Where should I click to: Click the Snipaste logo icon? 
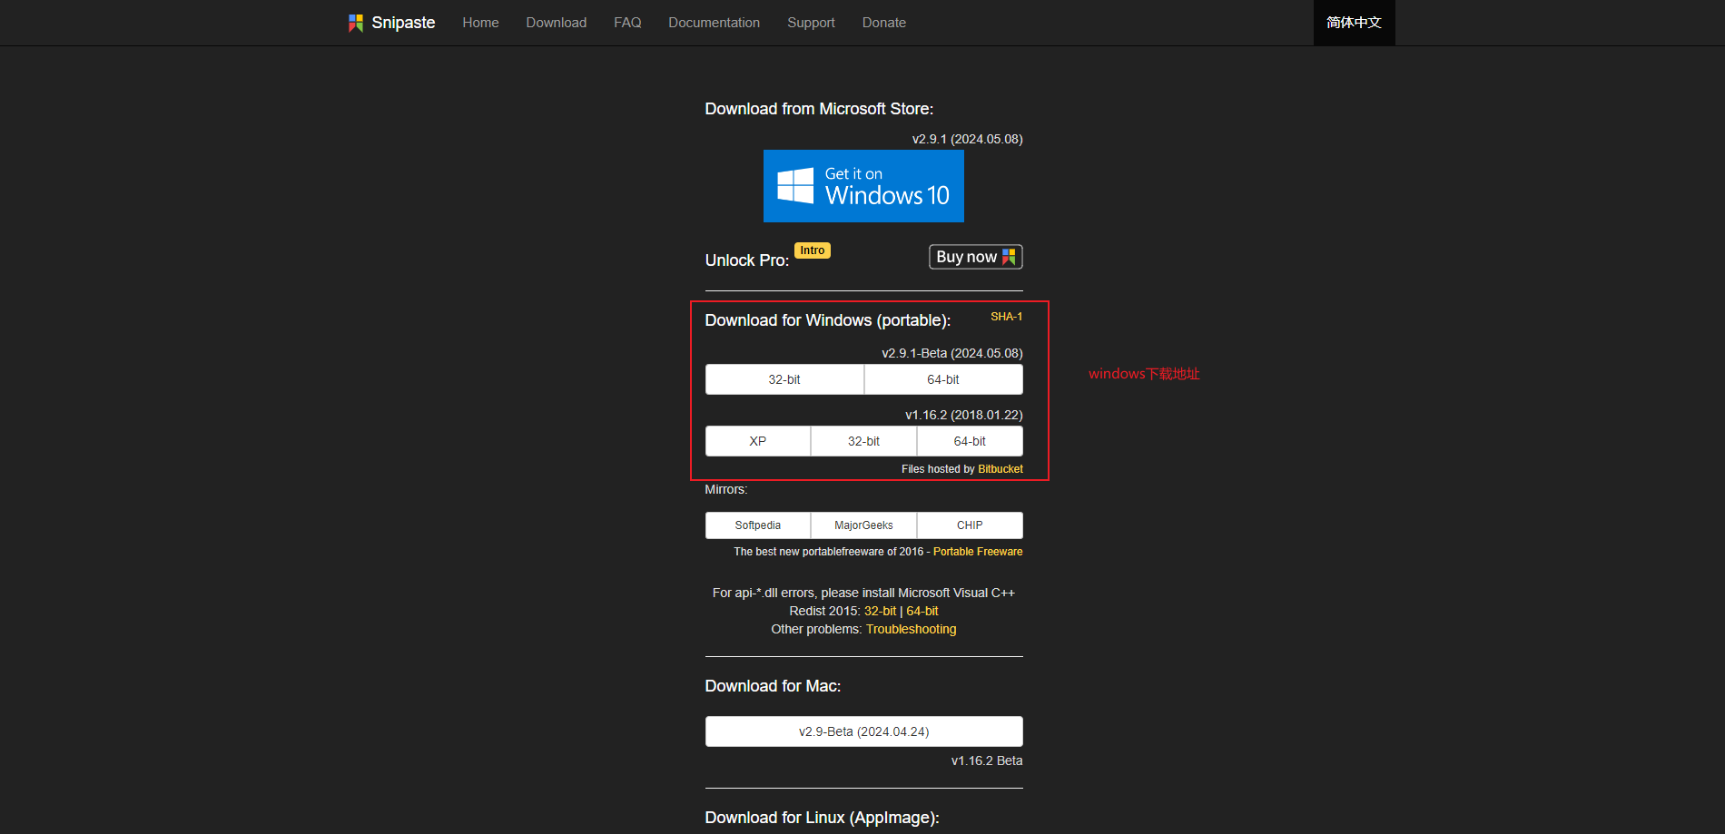click(x=356, y=23)
